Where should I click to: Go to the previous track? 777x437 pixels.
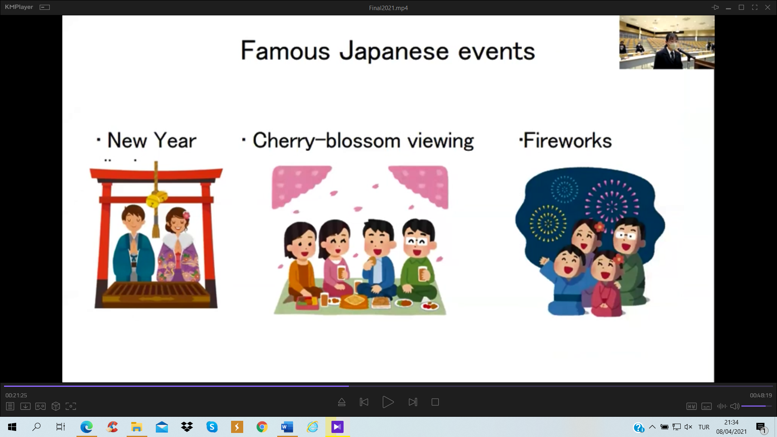(364, 402)
